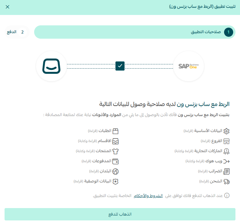Select step 2 الدفع tab
Screen dimensions: 240x224
tap(17, 32)
